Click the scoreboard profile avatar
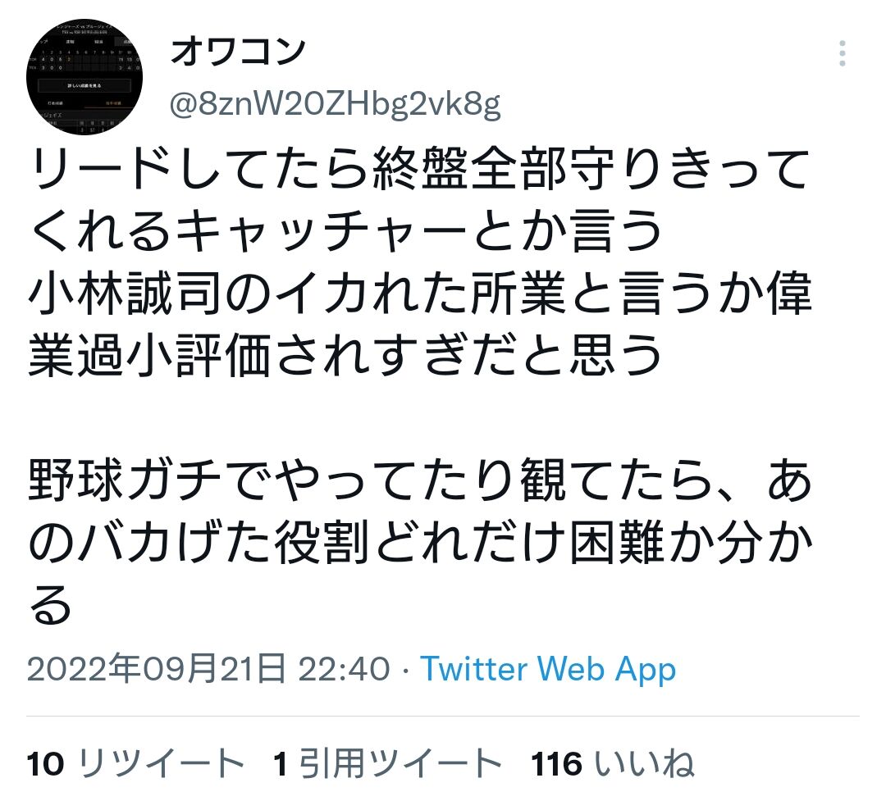 [84, 77]
